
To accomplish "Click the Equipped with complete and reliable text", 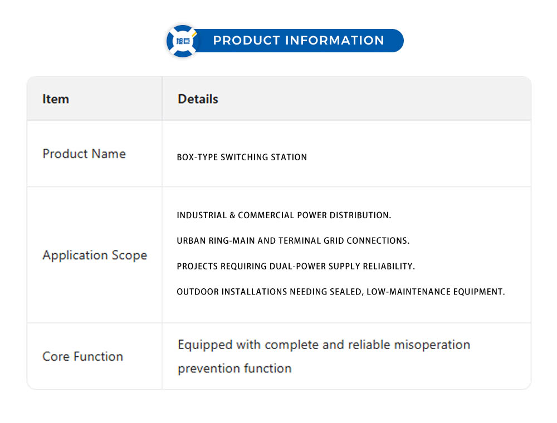I will coord(324,345).
